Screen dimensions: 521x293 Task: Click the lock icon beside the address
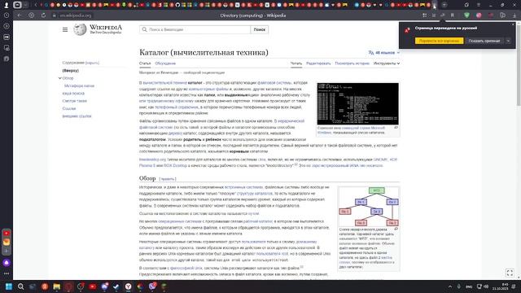click(55, 15)
